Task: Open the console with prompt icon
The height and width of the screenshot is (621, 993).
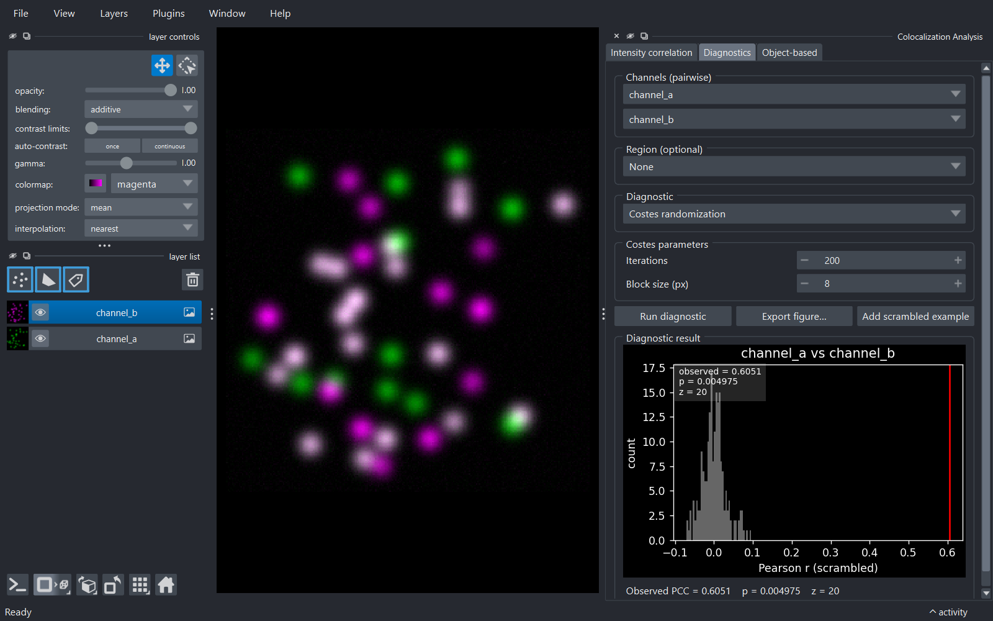Action: pyautogui.click(x=17, y=585)
